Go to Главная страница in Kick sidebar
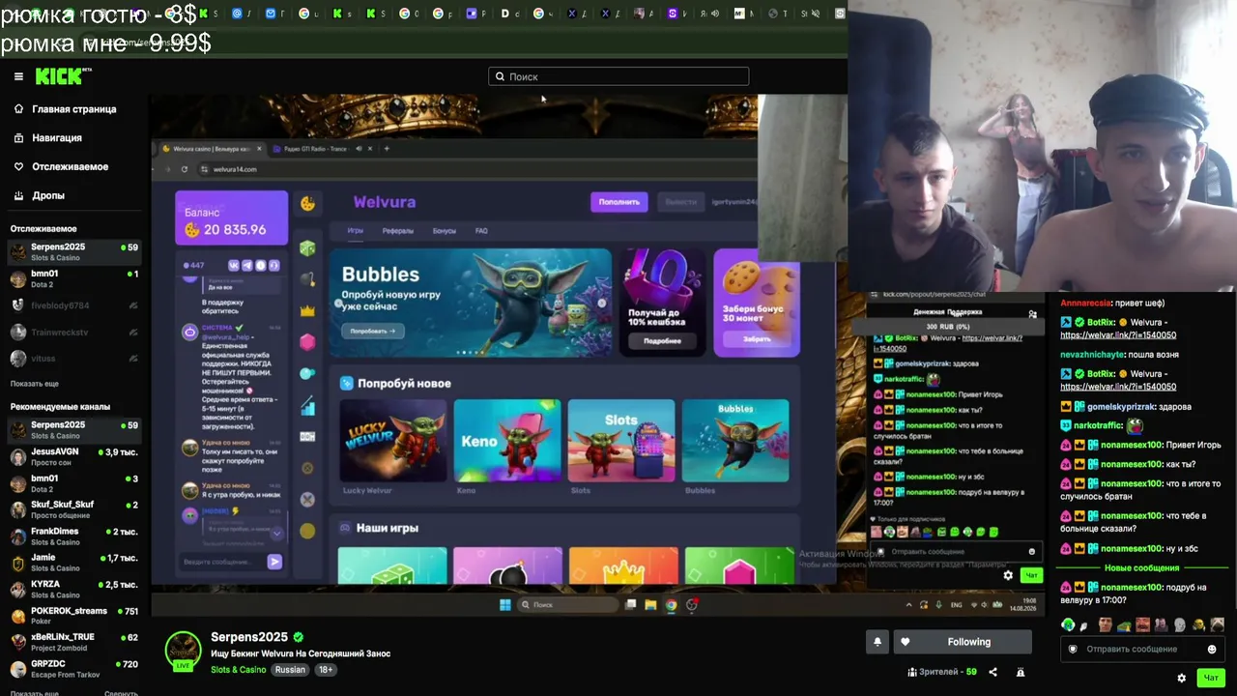The height and width of the screenshot is (696, 1237). pos(73,109)
